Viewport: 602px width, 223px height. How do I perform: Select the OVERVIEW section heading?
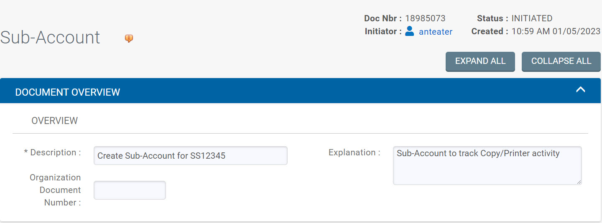[55, 121]
